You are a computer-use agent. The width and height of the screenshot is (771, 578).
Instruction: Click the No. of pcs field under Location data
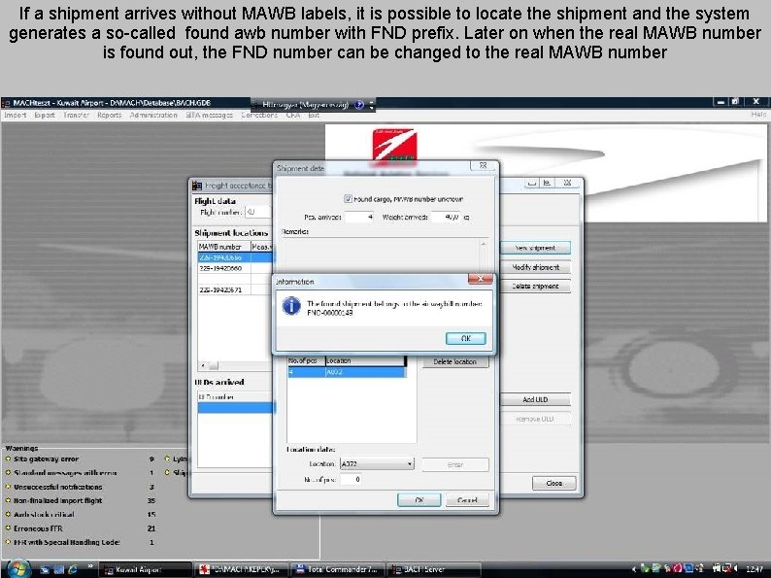352,479
